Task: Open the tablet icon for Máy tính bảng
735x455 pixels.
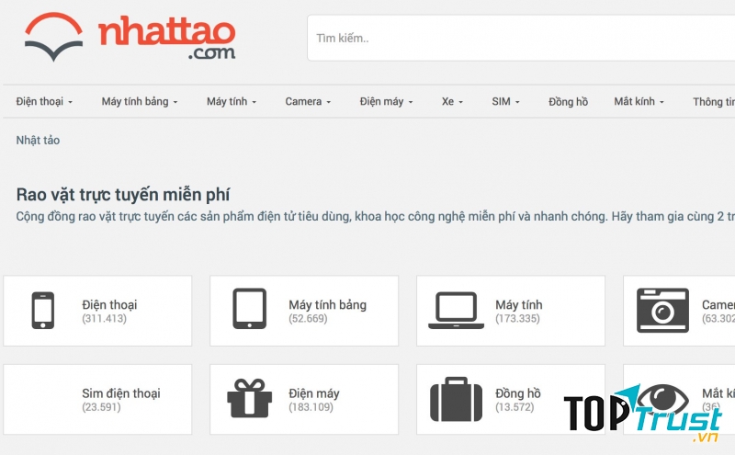Action: pyautogui.click(x=249, y=309)
